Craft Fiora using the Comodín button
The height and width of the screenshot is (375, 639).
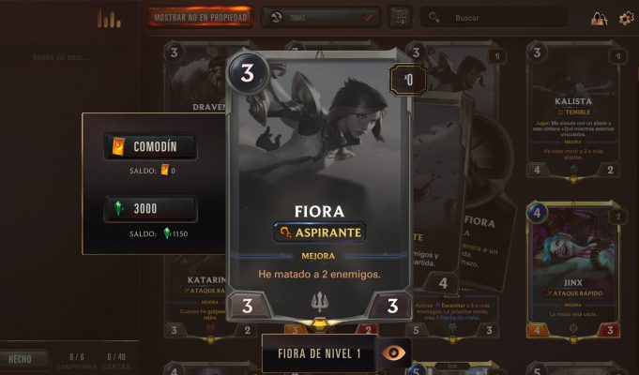(x=150, y=146)
